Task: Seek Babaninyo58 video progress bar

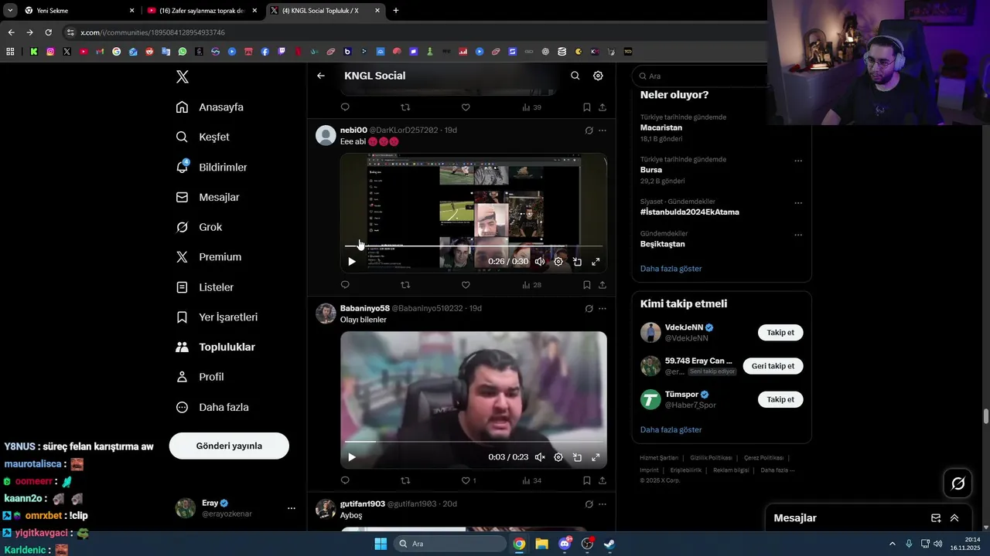Action: coord(473,442)
